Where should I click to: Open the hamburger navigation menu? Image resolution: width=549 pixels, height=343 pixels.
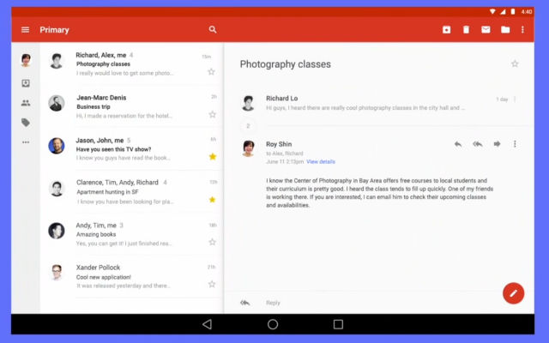tap(25, 30)
